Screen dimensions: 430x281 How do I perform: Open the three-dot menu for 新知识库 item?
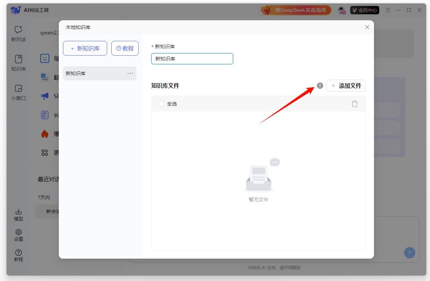pos(130,73)
